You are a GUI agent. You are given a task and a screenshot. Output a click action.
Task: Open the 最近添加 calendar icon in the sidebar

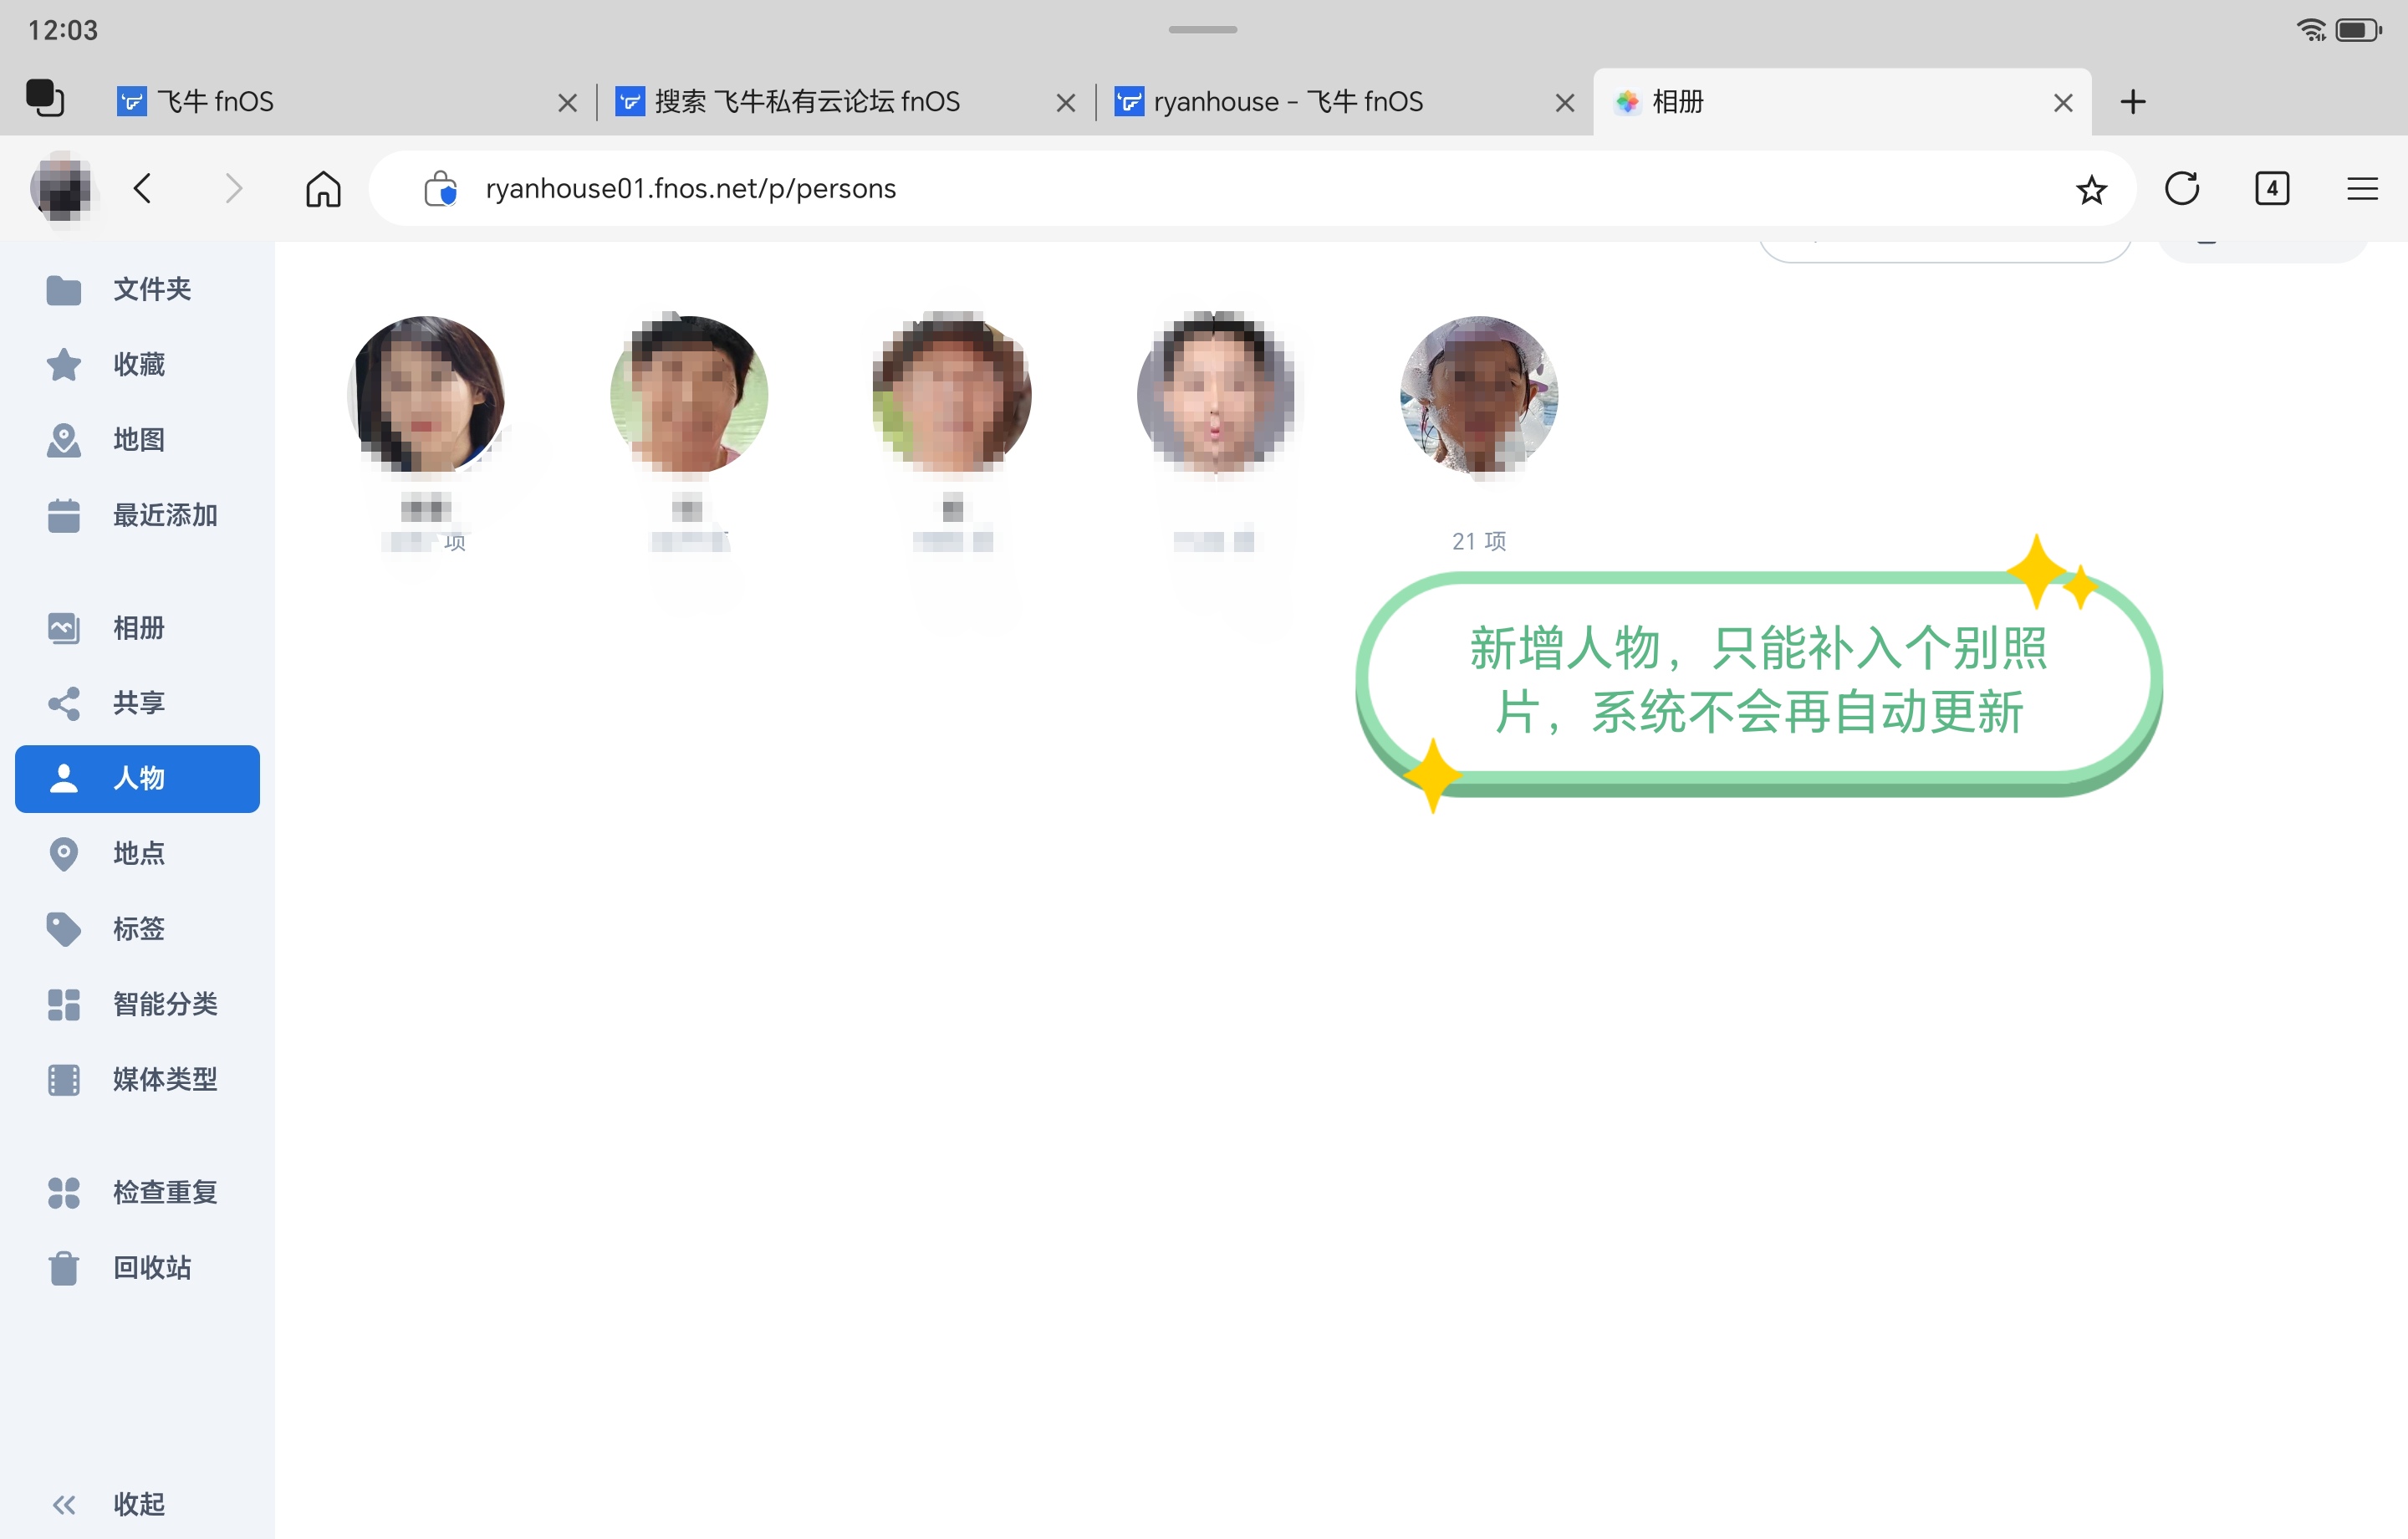click(x=64, y=515)
